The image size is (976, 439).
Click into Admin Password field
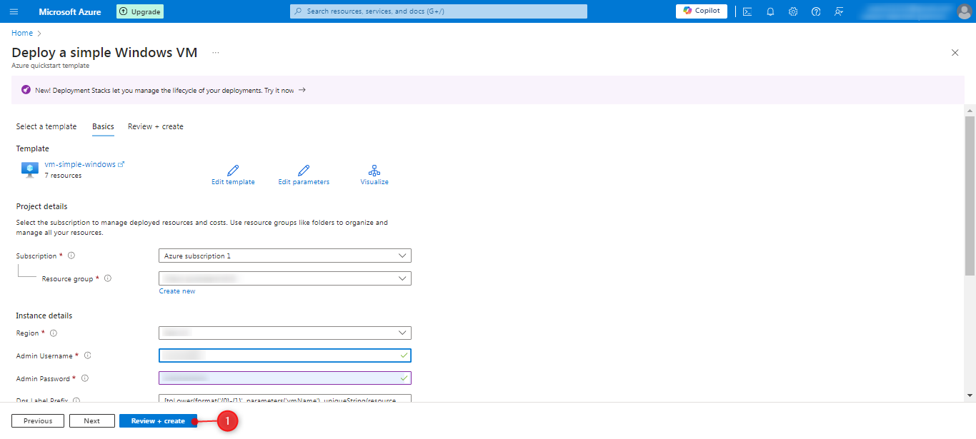(285, 378)
